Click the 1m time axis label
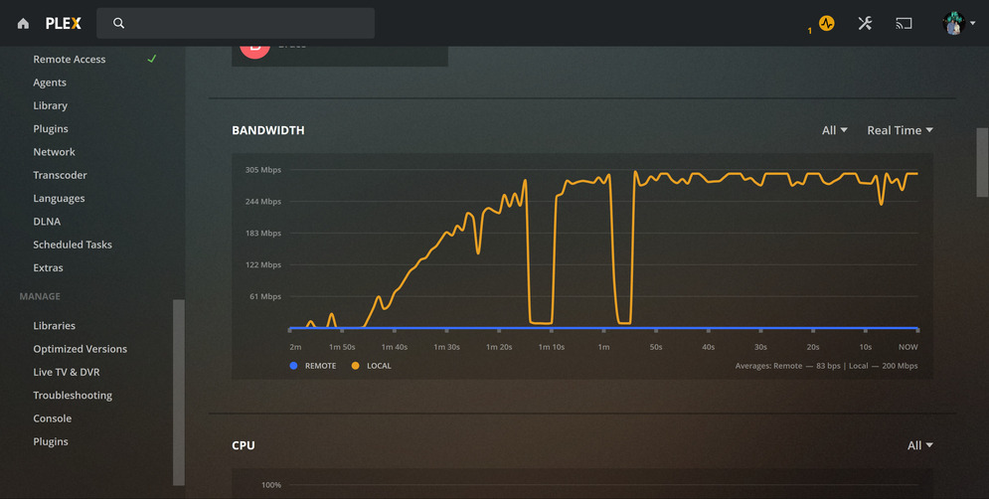The width and height of the screenshot is (989, 499). pyautogui.click(x=603, y=347)
